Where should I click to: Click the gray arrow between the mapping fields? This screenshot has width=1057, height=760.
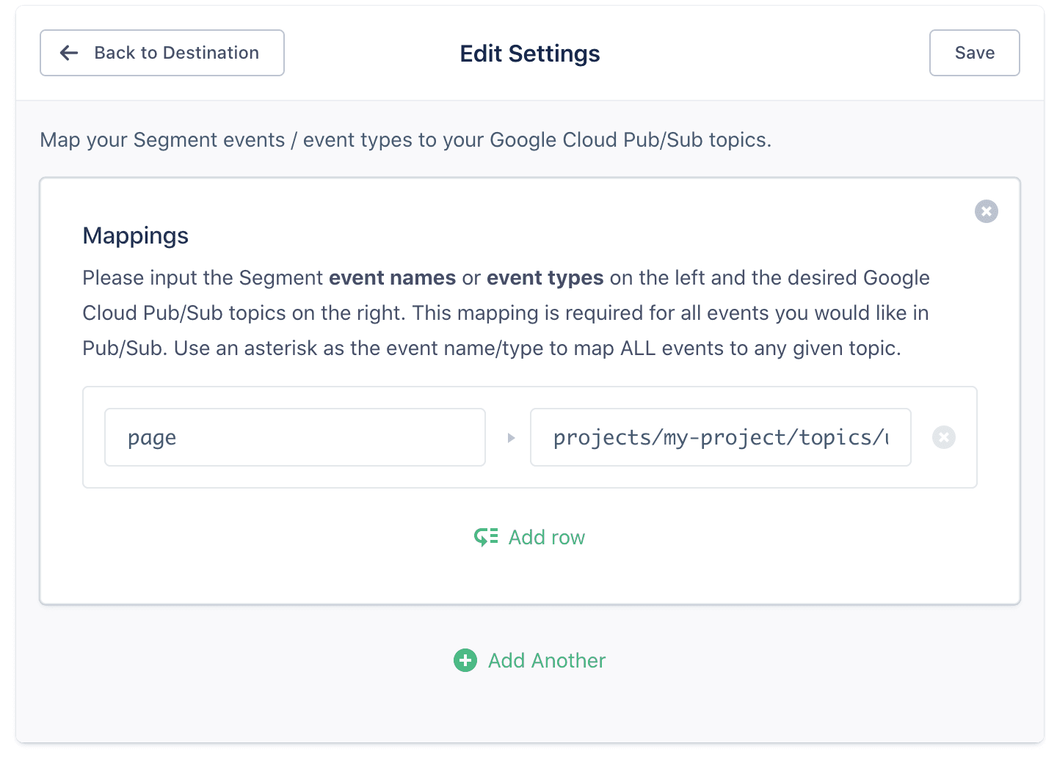[x=512, y=437]
